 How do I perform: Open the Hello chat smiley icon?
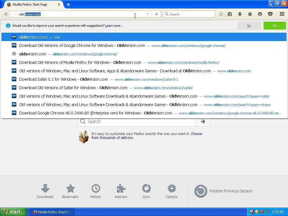(260, 14)
